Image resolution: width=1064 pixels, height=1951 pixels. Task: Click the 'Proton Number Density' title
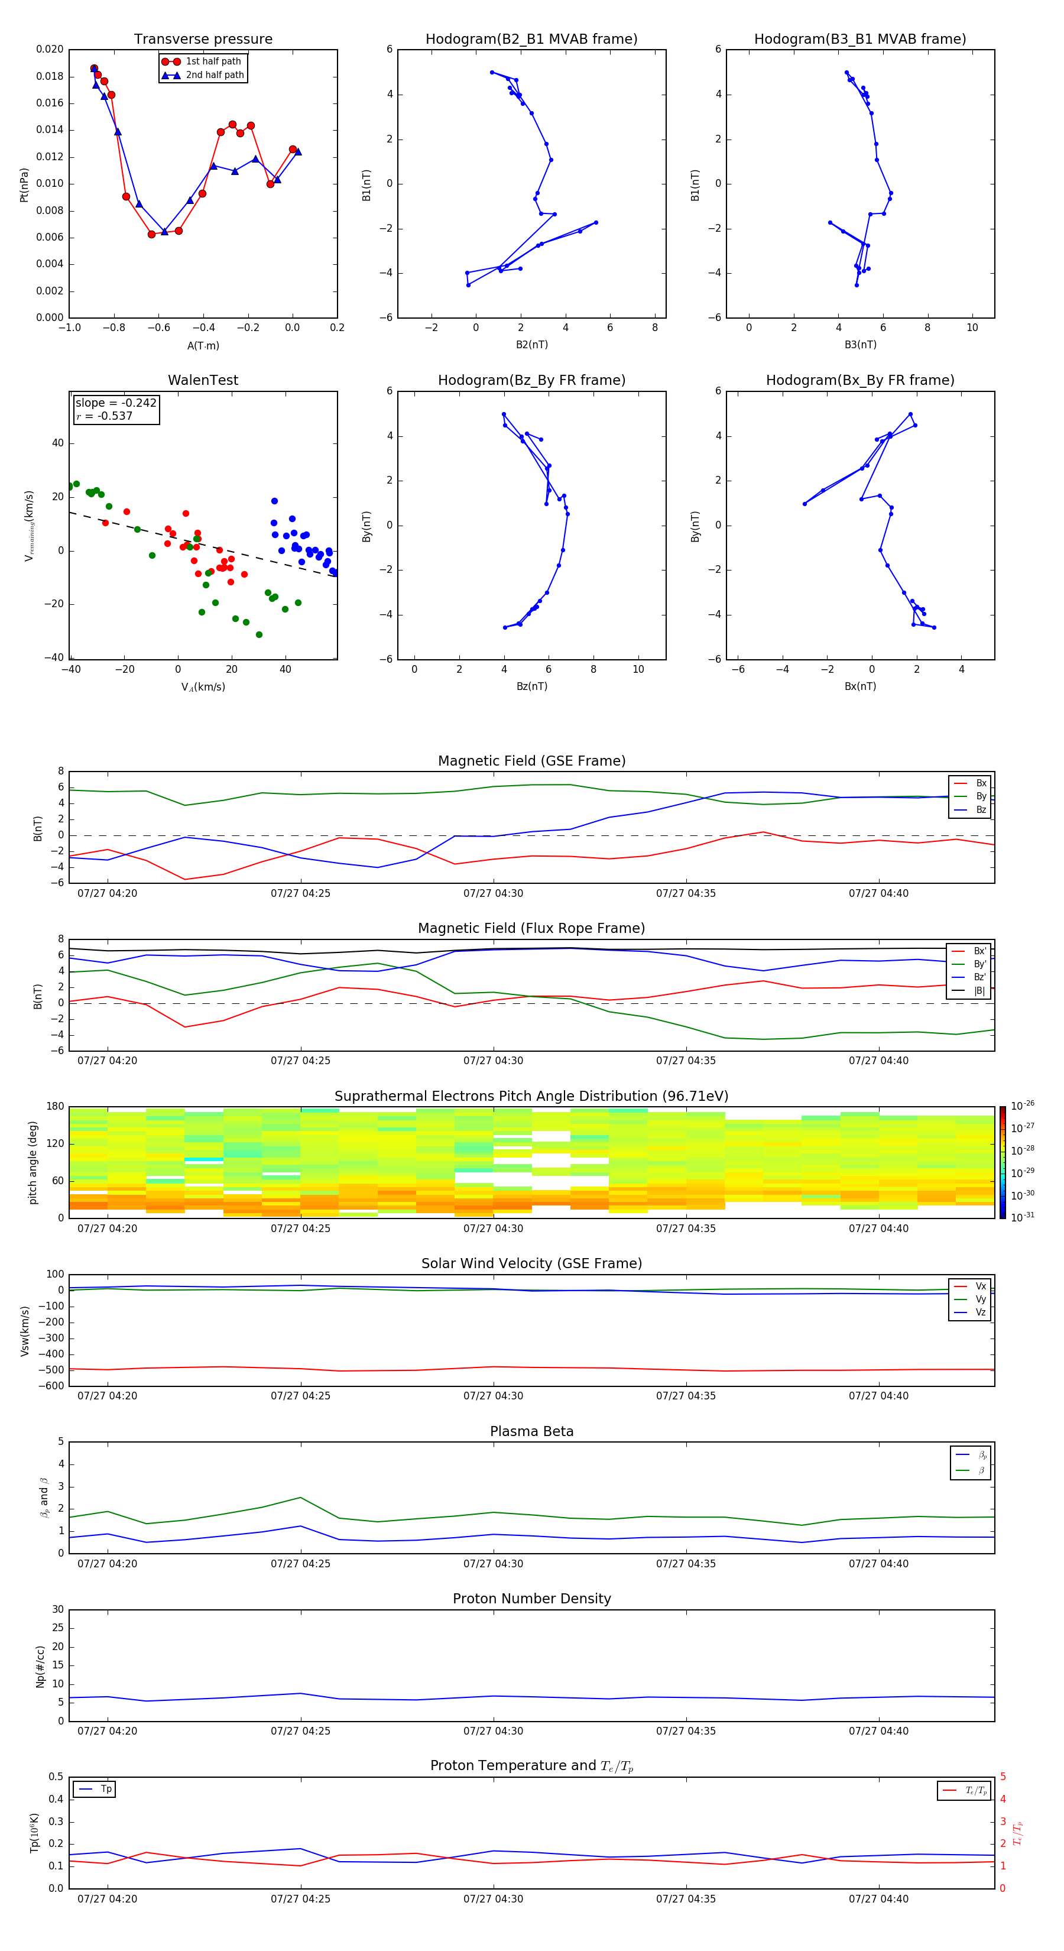531,1599
